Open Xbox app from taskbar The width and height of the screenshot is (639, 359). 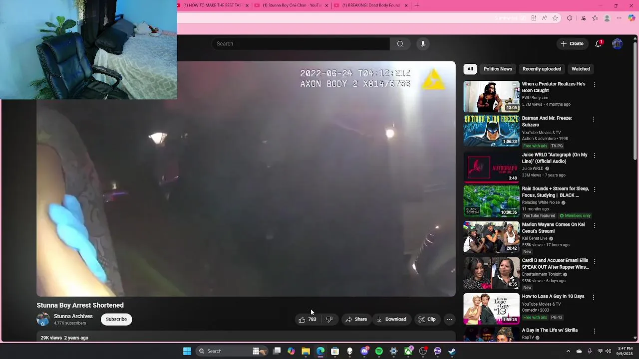pos(408,351)
